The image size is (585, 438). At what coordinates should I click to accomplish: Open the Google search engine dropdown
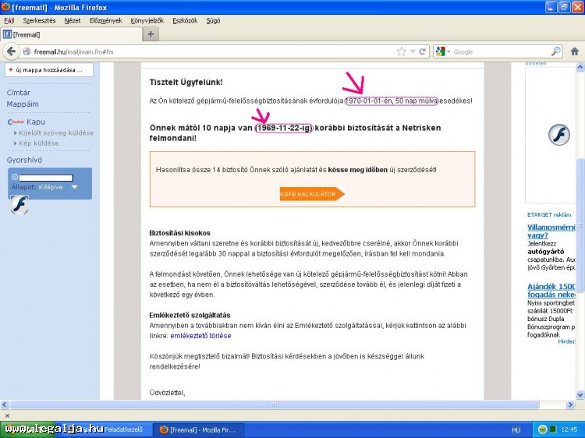(x=443, y=51)
